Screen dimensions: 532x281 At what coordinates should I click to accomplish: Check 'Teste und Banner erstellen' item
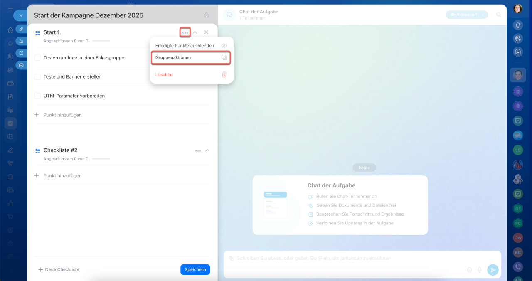(37, 77)
